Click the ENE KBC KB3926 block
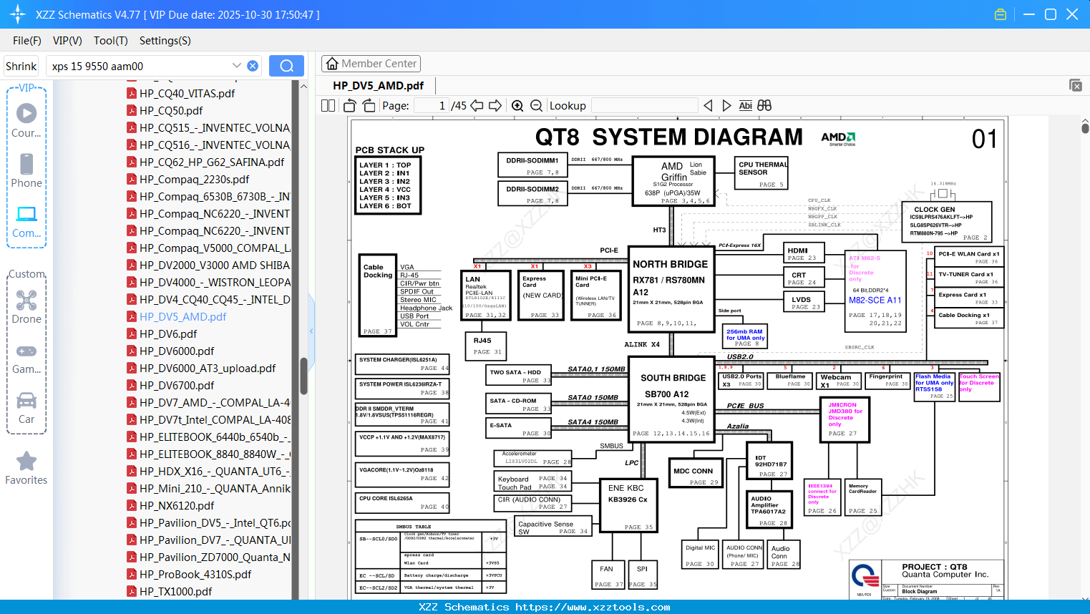 (x=628, y=505)
